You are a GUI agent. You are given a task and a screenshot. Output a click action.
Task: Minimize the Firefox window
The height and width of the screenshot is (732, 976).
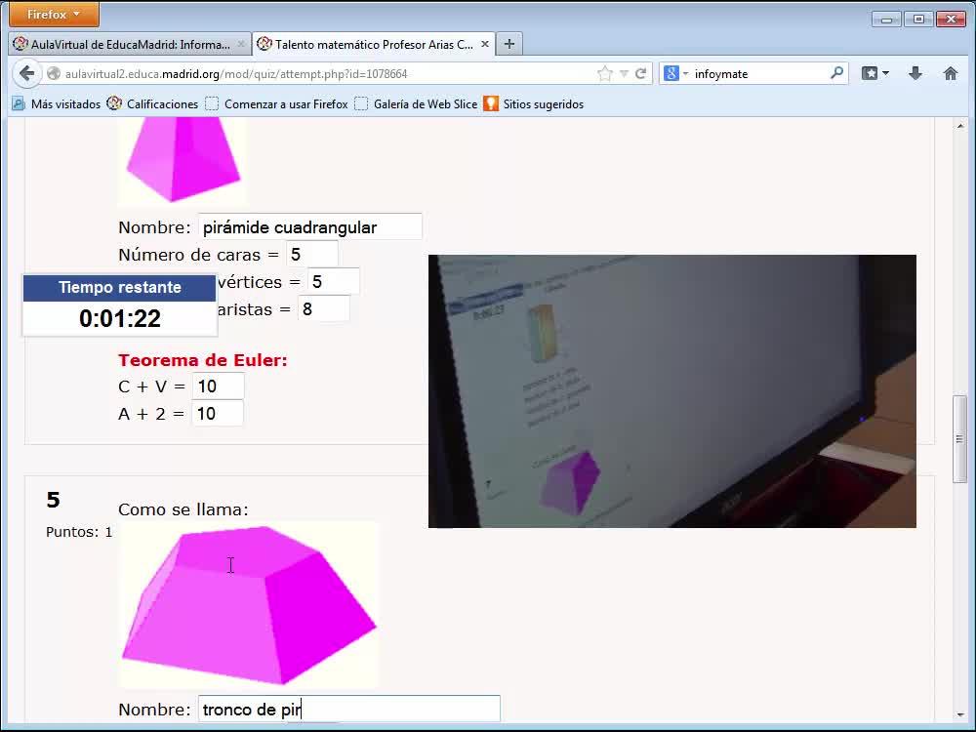887,20
